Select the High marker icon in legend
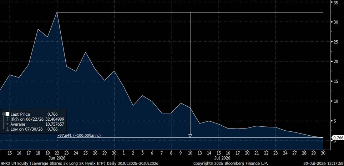Viewport: 344px width, 166px height. pyautogui.click(x=7, y=119)
